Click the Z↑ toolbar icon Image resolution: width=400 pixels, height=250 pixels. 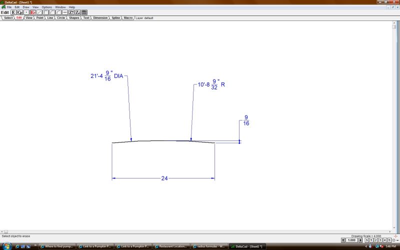[x=71, y=12]
